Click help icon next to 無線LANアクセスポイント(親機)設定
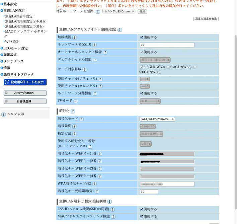The height and width of the screenshot is (224, 237). pos(120,30)
